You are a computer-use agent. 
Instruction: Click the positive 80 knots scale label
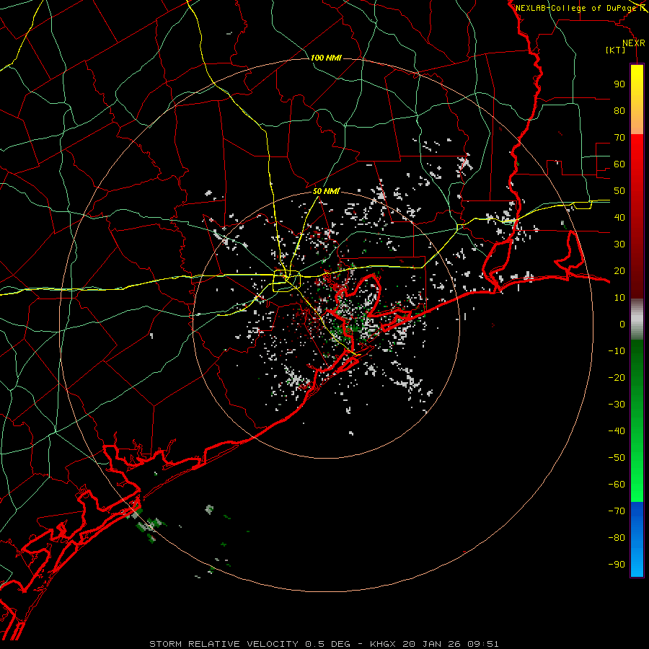(619, 110)
